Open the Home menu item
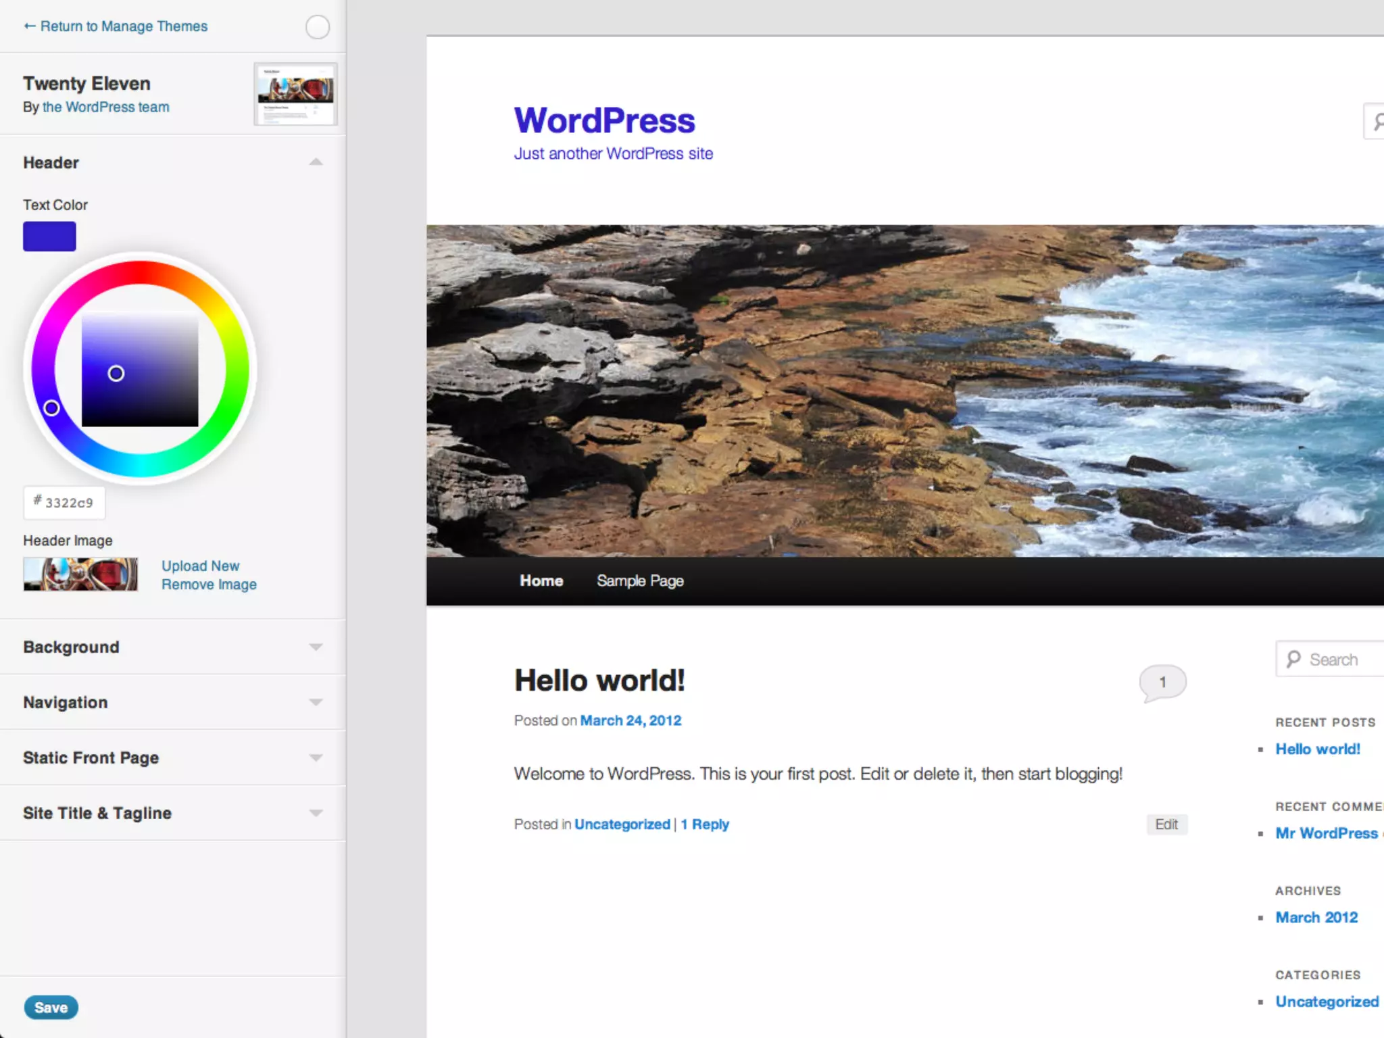The height and width of the screenshot is (1038, 1384). (541, 580)
